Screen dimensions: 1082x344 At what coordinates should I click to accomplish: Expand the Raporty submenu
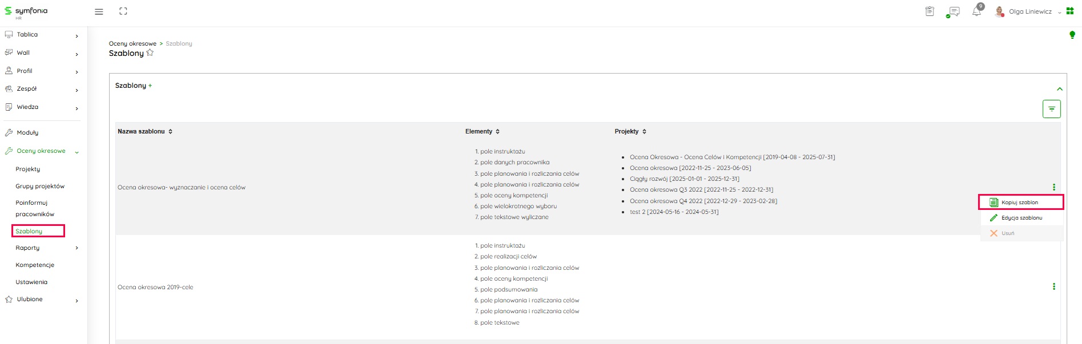pos(77,248)
